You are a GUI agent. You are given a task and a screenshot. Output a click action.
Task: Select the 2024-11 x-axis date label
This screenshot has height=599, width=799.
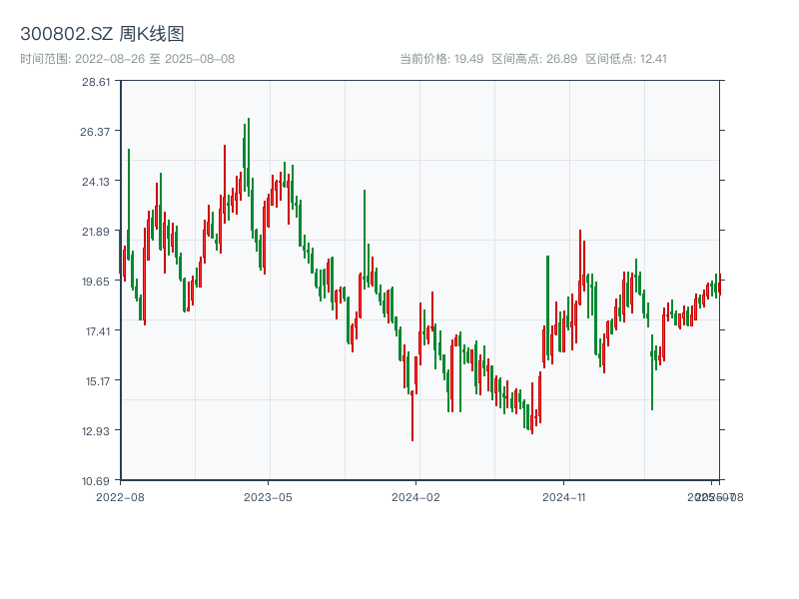pyautogui.click(x=564, y=496)
